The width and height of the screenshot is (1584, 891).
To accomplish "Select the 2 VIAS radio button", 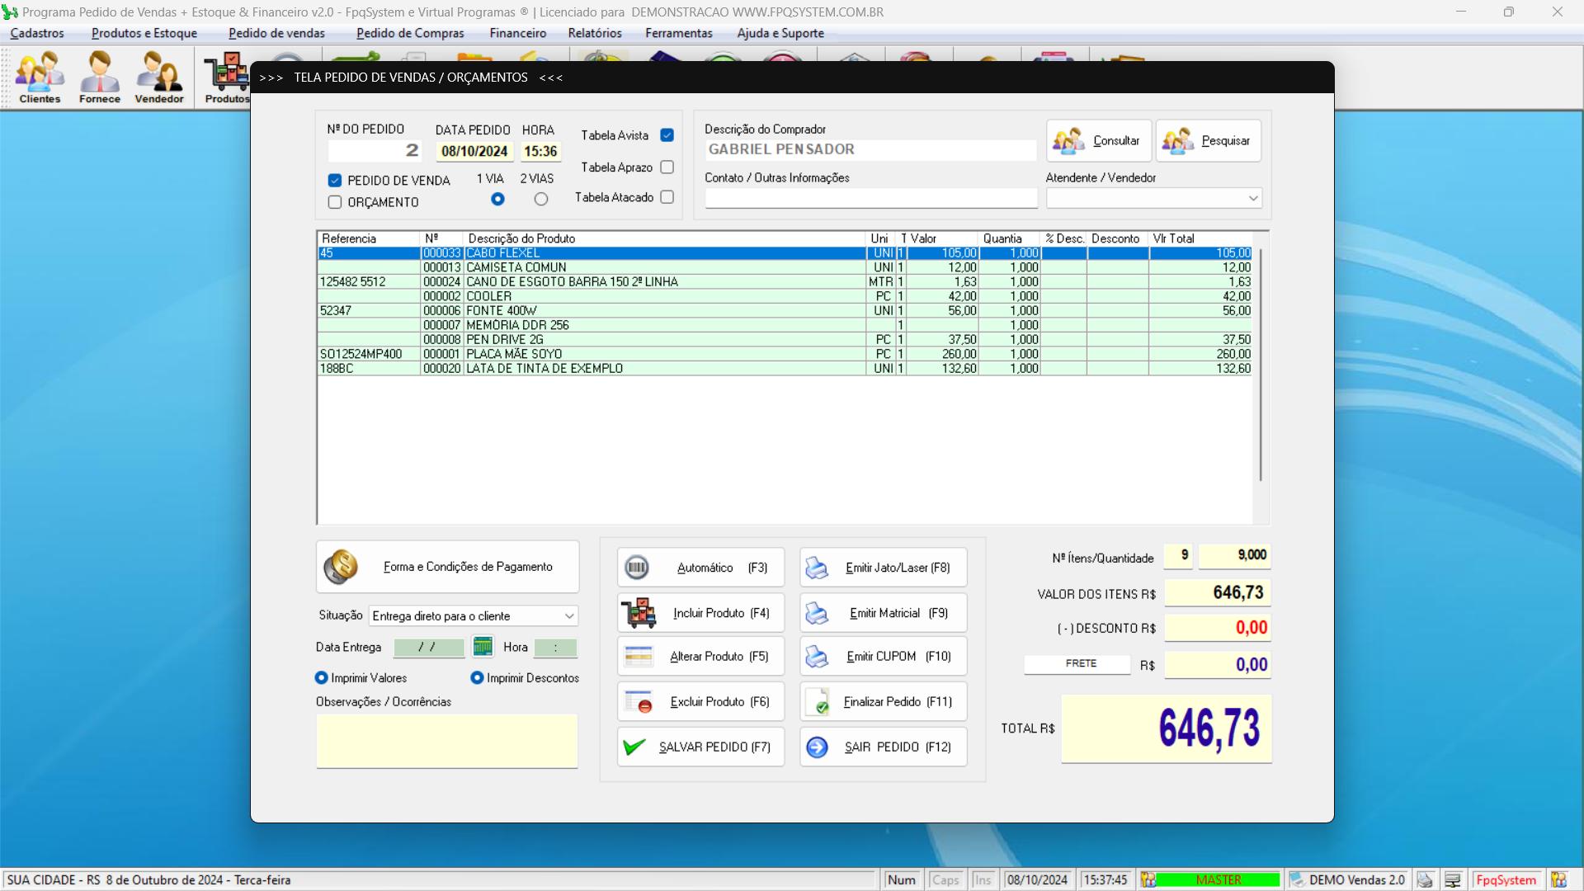I will point(540,199).
